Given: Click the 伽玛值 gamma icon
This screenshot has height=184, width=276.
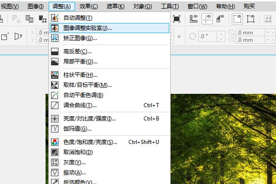Looking at the screenshot, I should (55, 129).
